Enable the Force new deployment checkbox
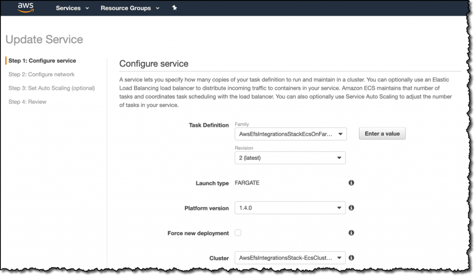This screenshot has height=276, width=475. [x=238, y=233]
